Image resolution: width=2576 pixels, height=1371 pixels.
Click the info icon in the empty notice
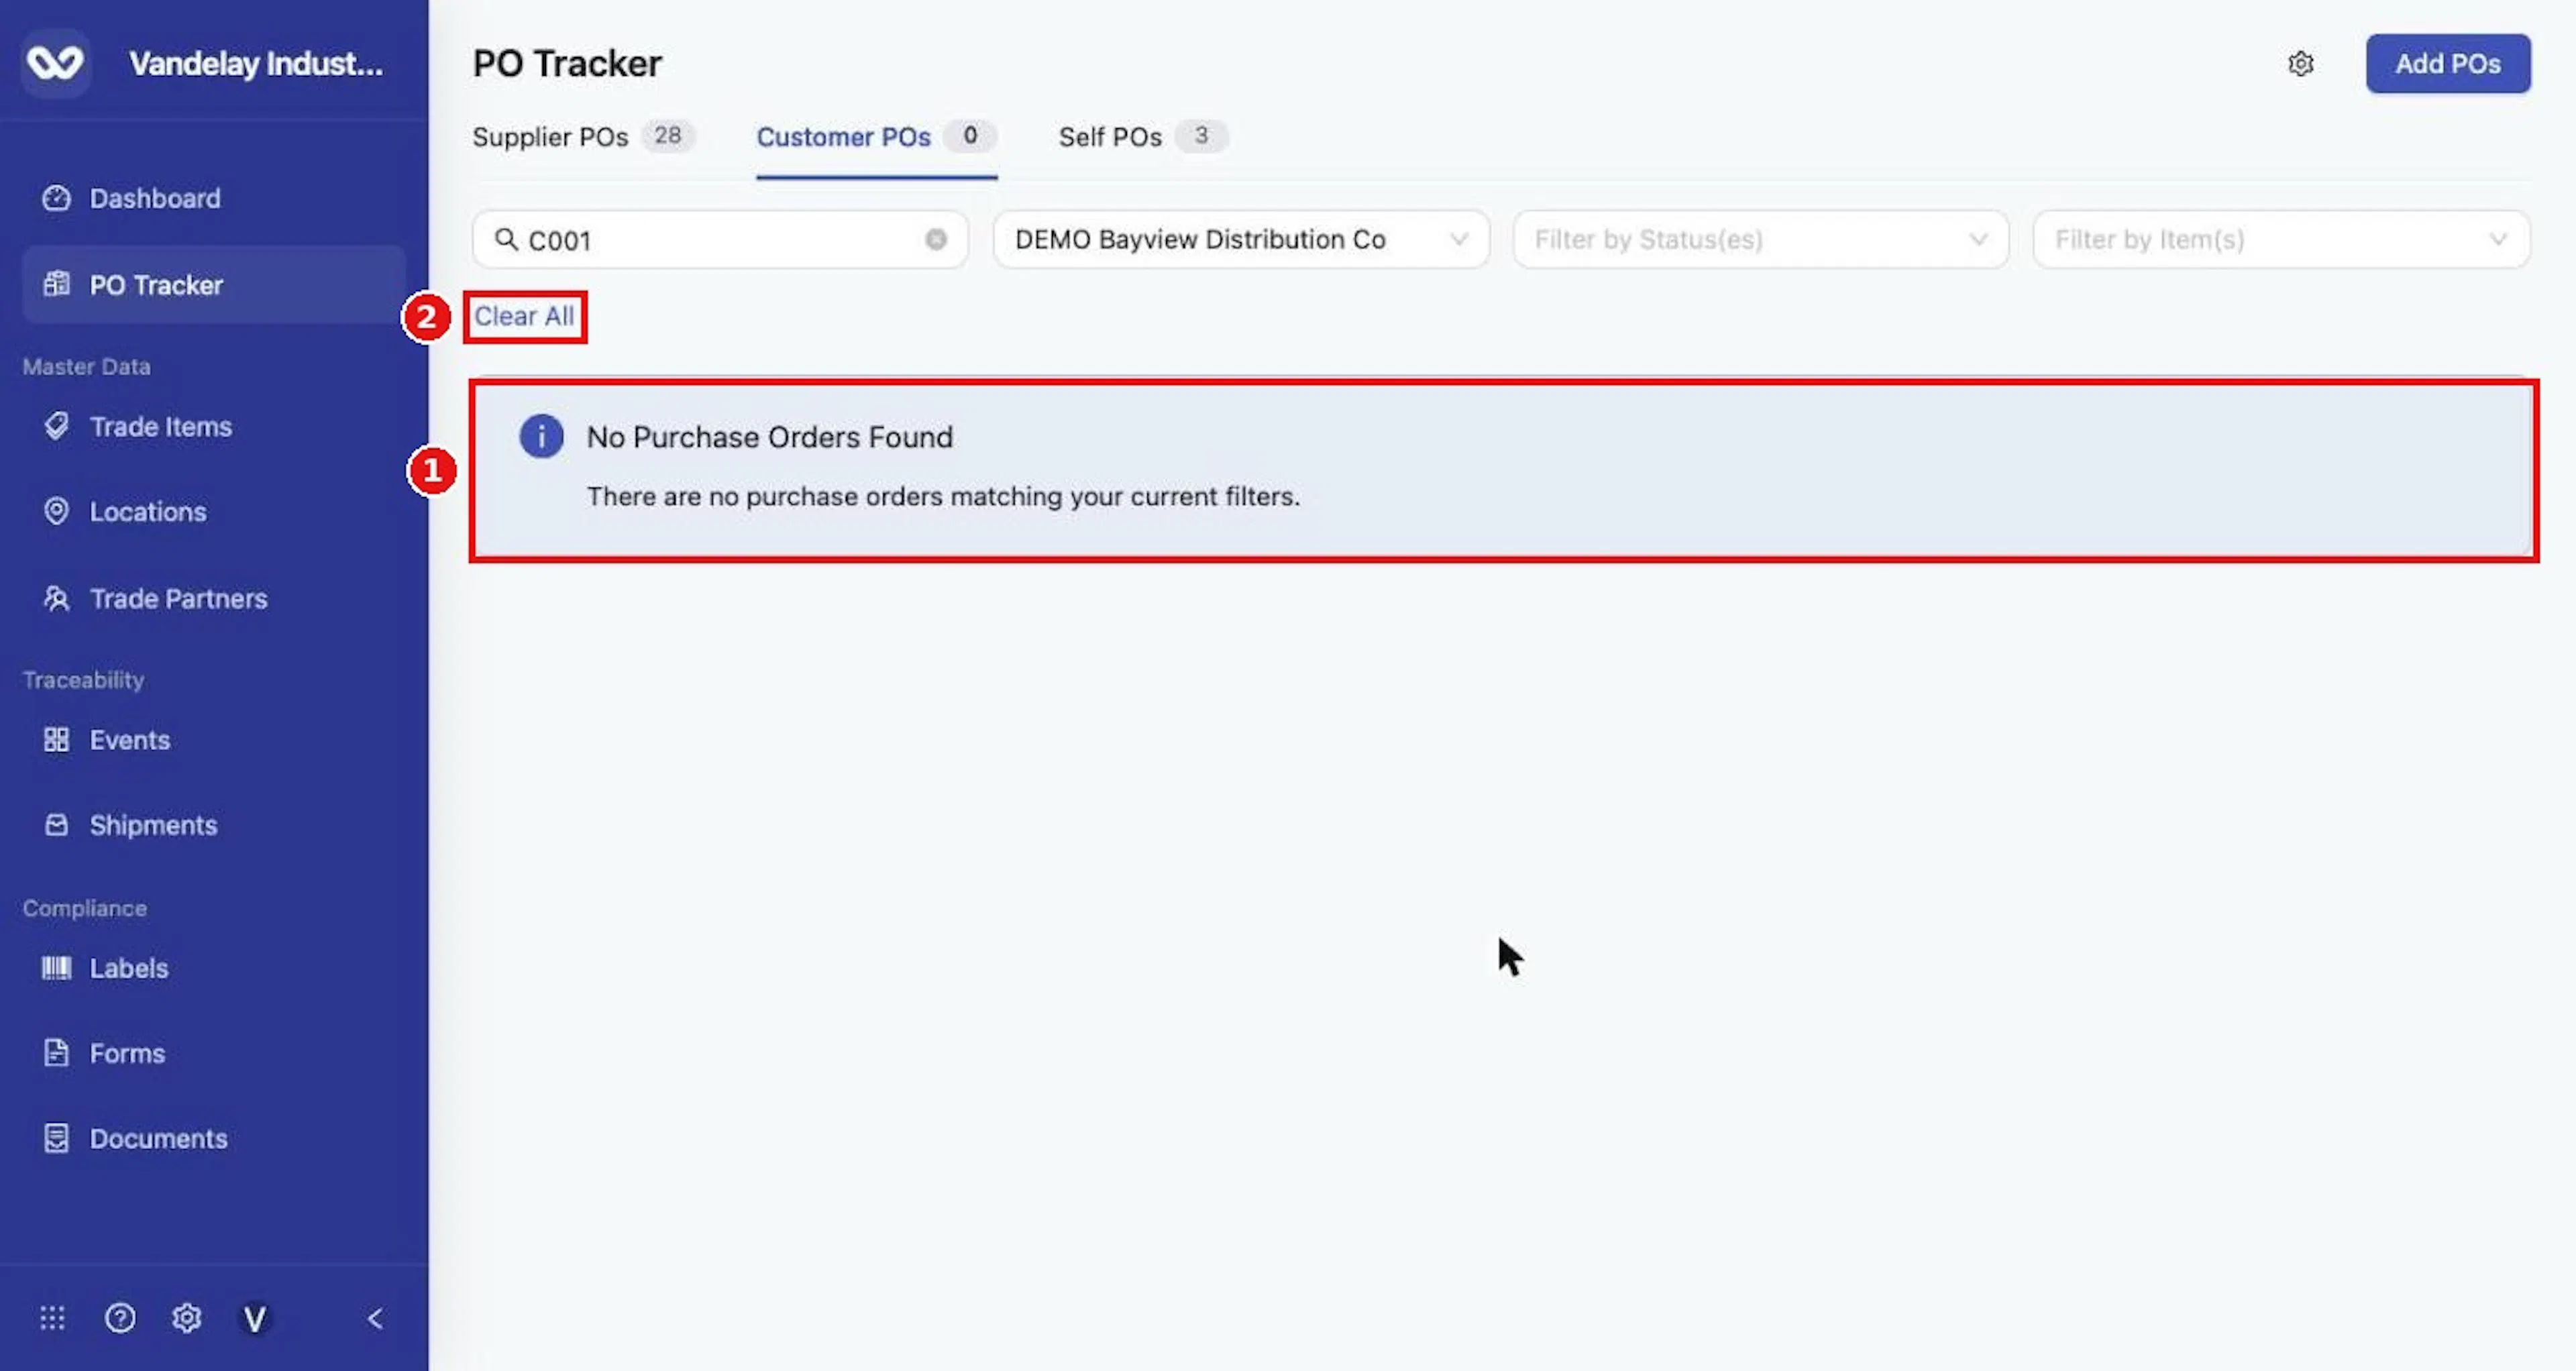(x=541, y=437)
